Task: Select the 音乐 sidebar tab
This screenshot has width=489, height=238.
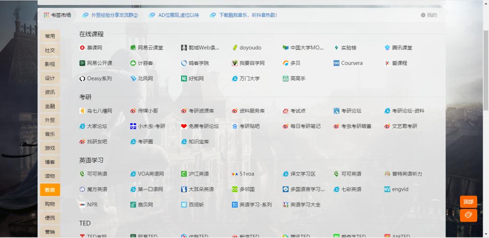Action: point(50,134)
